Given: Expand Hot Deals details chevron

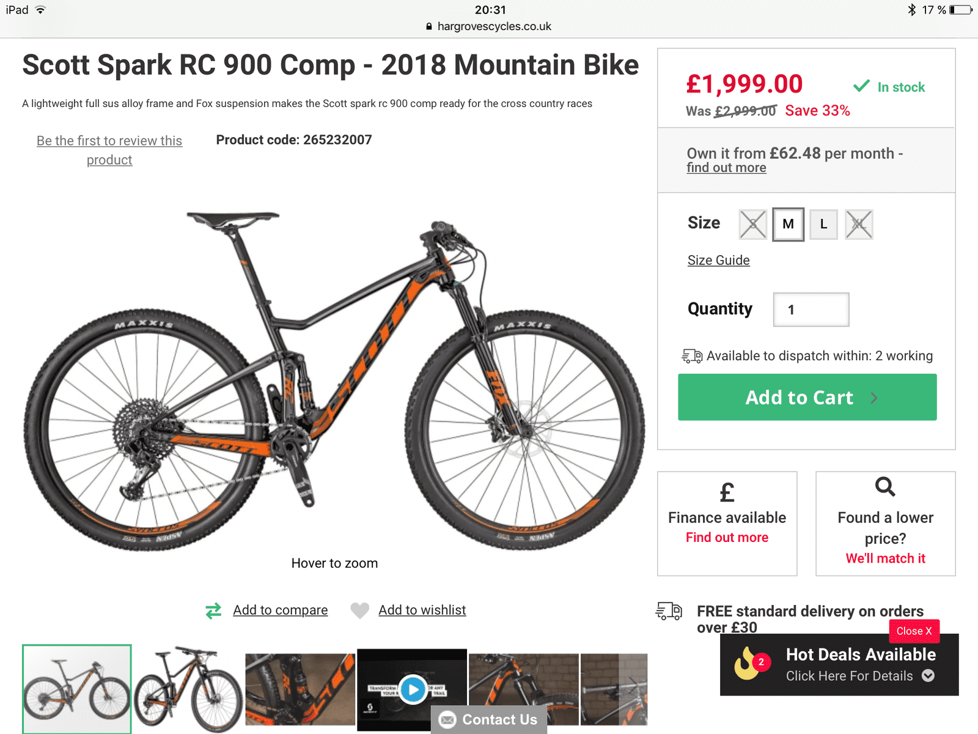Looking at the screenshot, I should [x=928, y=676].
